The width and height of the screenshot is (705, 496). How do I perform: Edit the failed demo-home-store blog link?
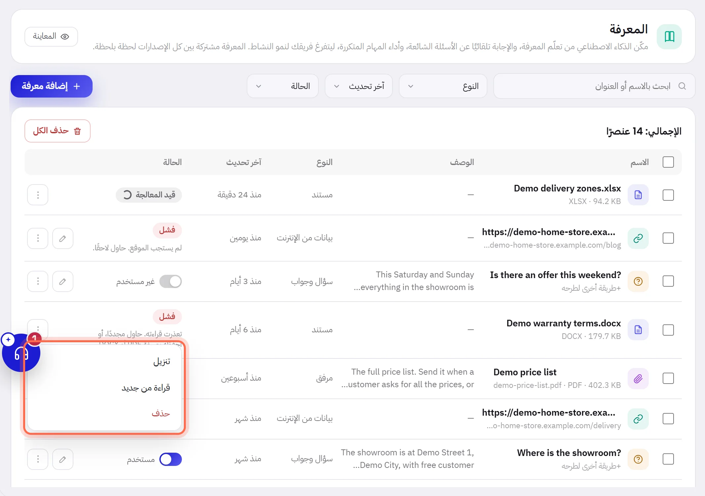coord(63,238)
